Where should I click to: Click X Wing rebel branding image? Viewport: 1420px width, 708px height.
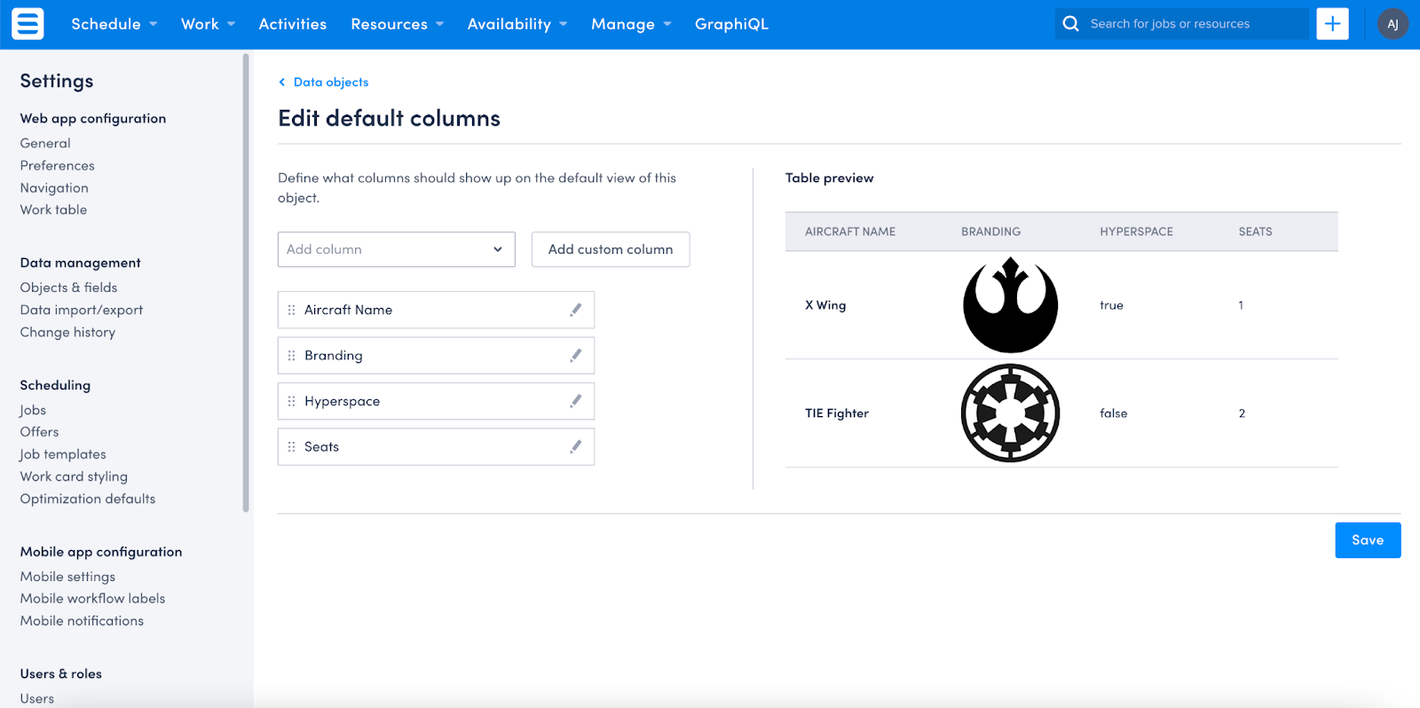pyautogui.click(x=1010, y=305)
